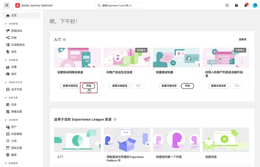260x167 pixels.
Task: Open 创建消息 resource thumbnail
Action: tap(226, 140)
